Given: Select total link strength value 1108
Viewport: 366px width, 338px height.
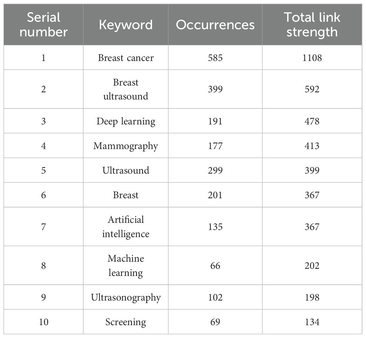Looking at the screenshot, I should [312, 58].
